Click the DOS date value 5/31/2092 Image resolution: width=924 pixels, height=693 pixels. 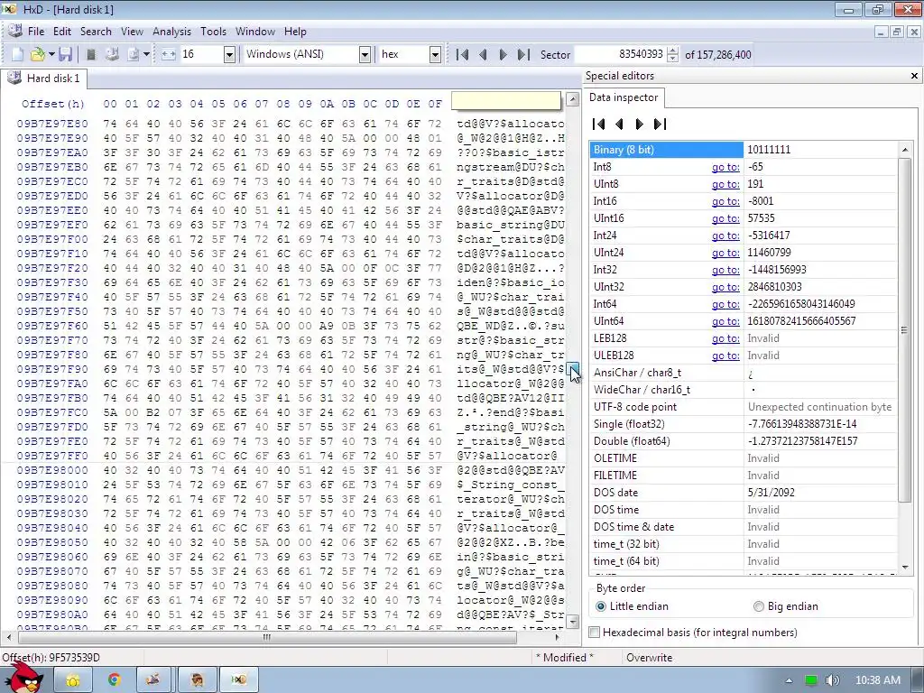(x=771, y=493)
